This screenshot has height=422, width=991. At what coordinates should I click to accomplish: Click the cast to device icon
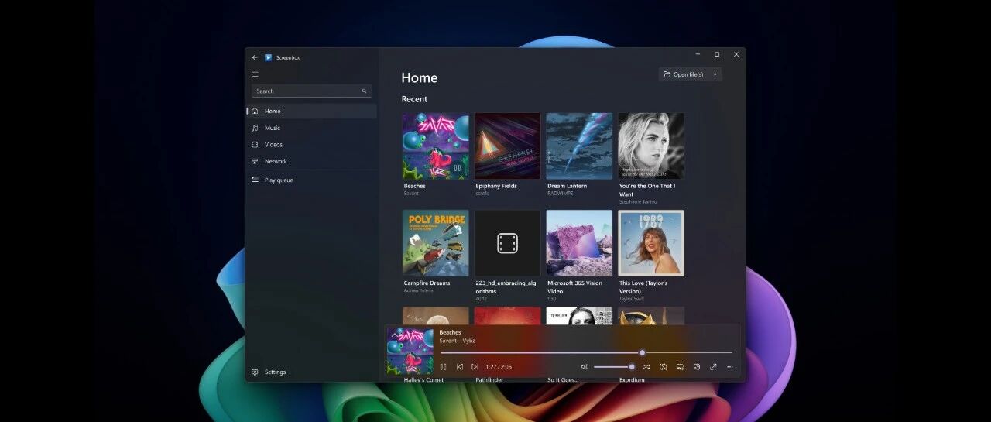(x=680, y=367)
